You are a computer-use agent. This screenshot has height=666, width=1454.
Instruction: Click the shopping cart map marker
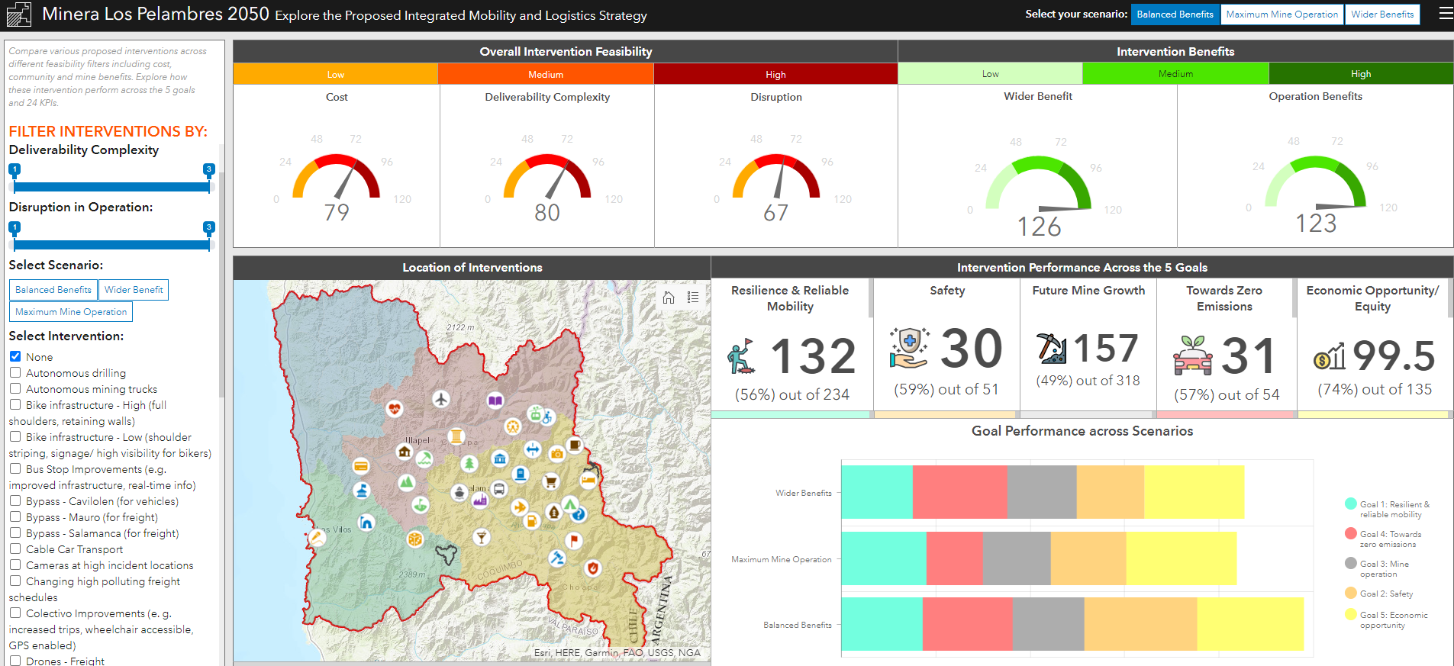click(x=550, y=481)
